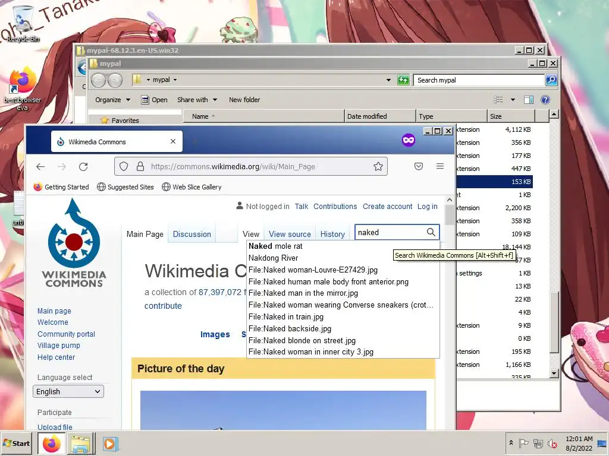Viewport: 609px width, 456px height.
Task: Click the browser back arrow
Action: (x=40, y=167)
